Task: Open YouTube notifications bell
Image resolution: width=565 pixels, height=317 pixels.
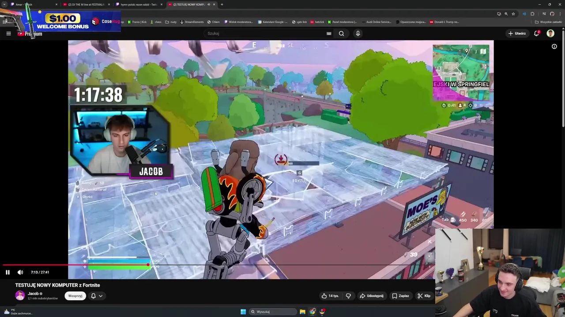Action: 537,33
